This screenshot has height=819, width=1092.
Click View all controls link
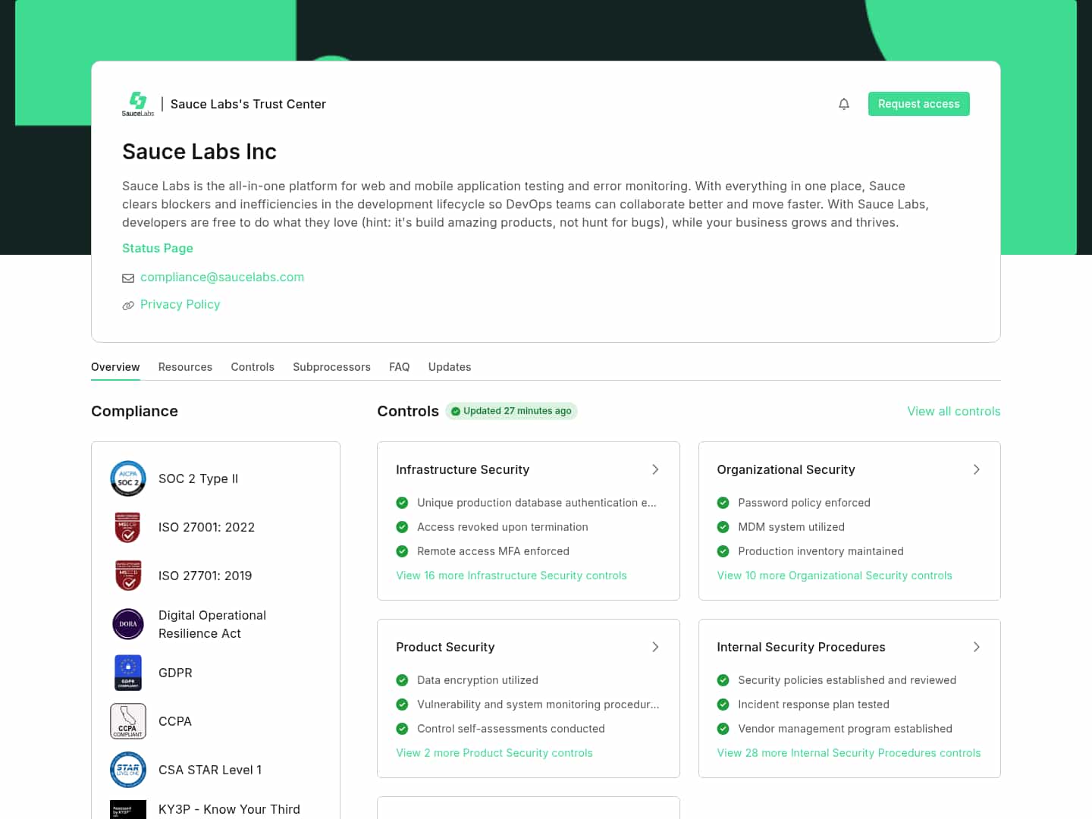pyautogui.click(x=954, y=411)
